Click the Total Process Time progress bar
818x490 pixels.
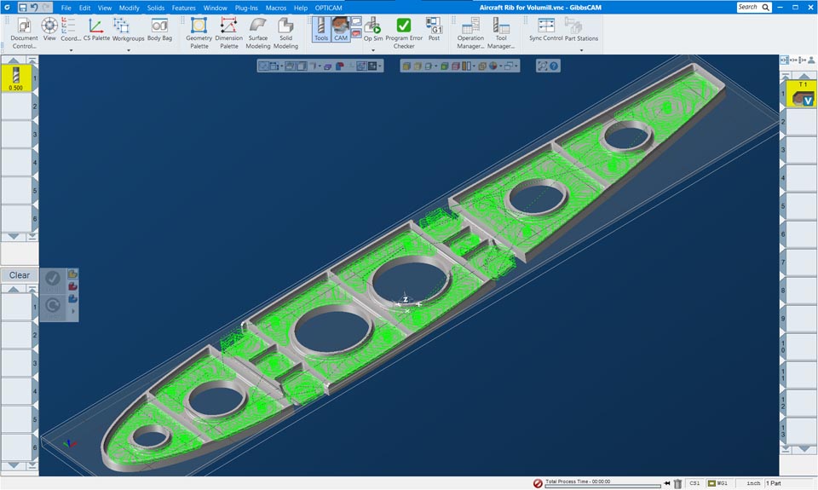603,486
